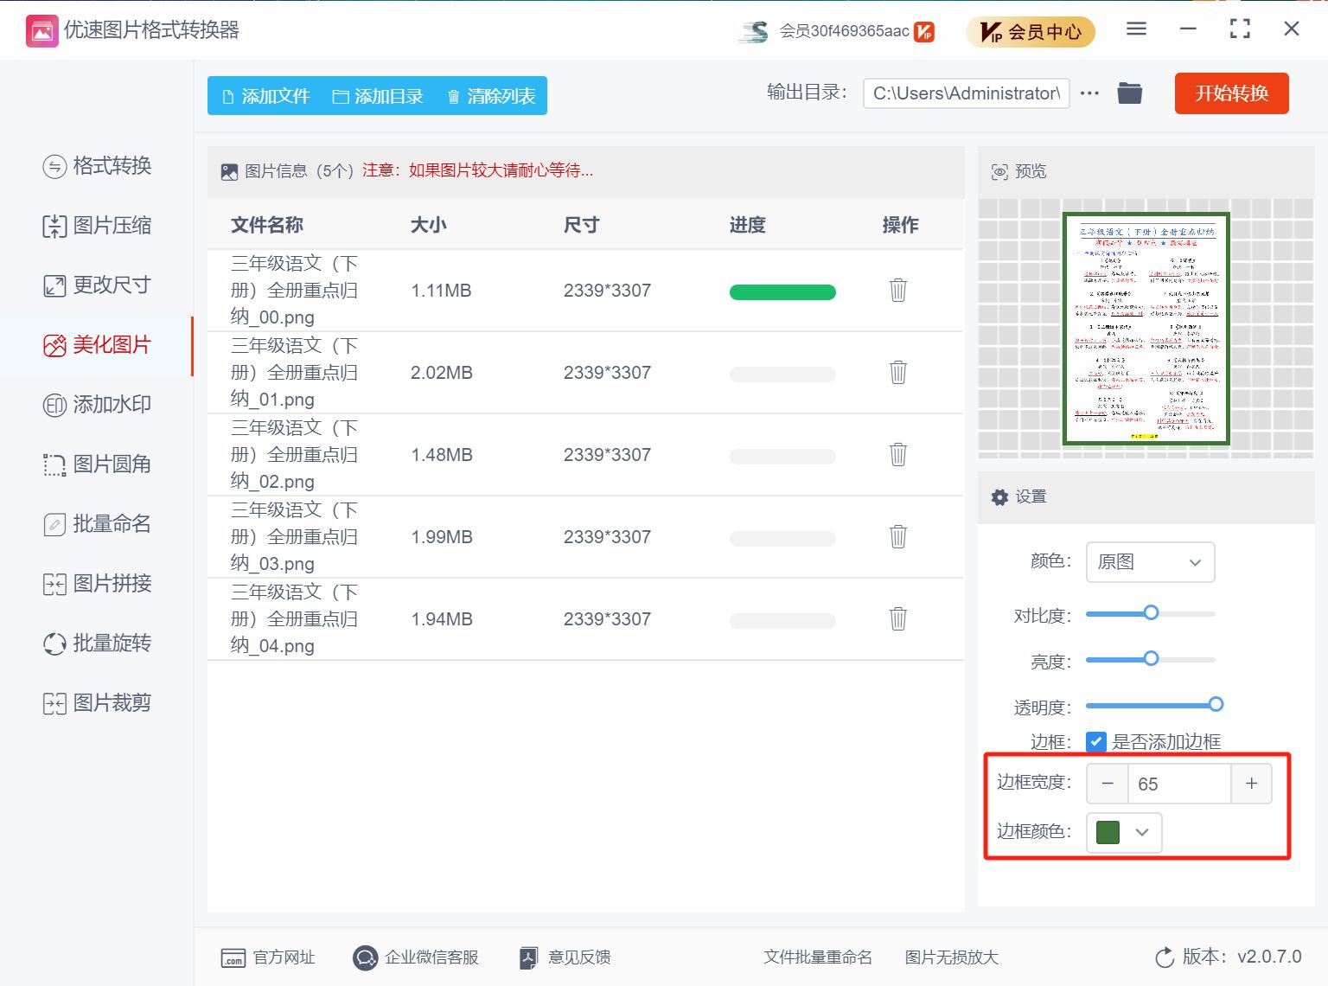Click the 文件批量重命名 link at bottom
1328x986 pixels.
tap(817, 957)
